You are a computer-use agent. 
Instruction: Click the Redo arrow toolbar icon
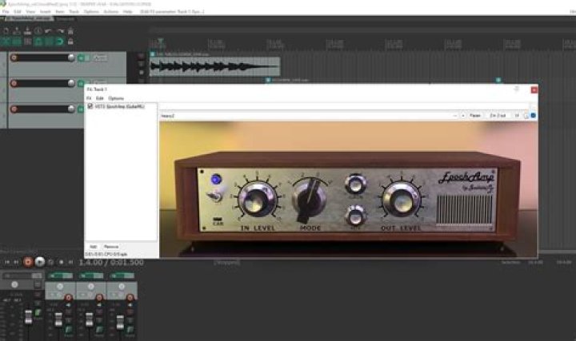point(60,31)
